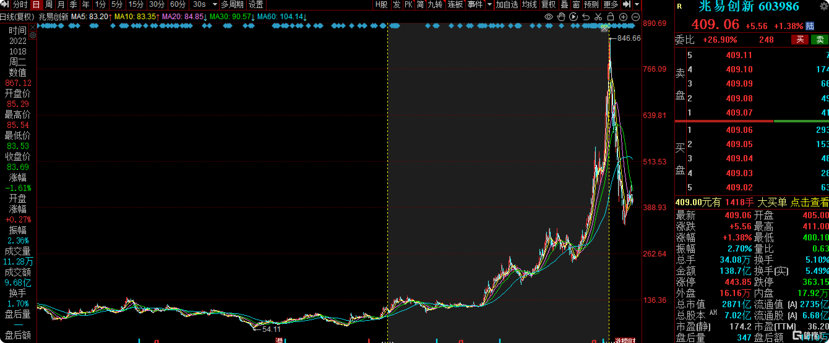The height and width of the screenshot is (343, 829).
Task: Toggle the eye visibility icon above chart
Action: [x=549, y=17]
